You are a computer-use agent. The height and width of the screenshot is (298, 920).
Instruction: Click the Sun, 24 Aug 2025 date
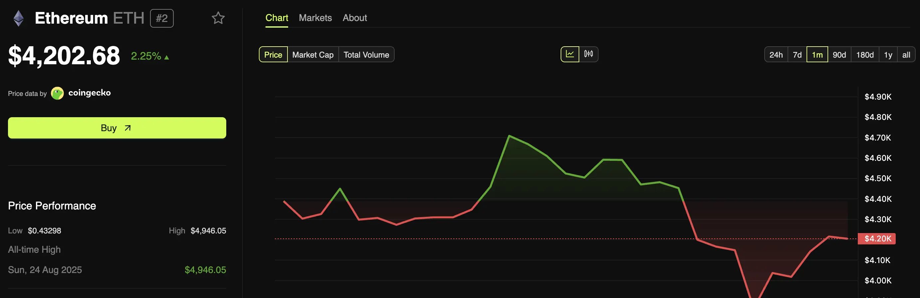pyautogui.click(x=45, y=270)
